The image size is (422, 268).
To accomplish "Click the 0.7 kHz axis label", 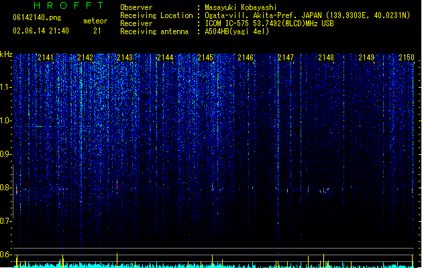I will (x=6, y=221).
